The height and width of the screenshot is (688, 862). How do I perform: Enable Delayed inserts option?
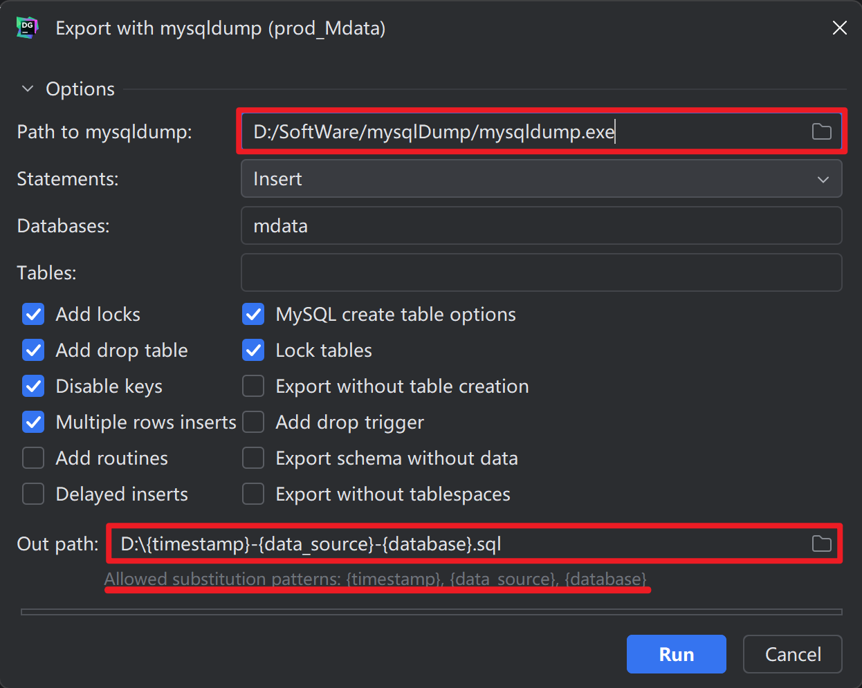33,494
